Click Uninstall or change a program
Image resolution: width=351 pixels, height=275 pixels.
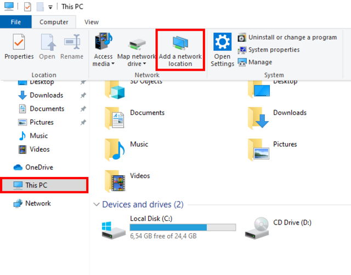tap(287, 37)
